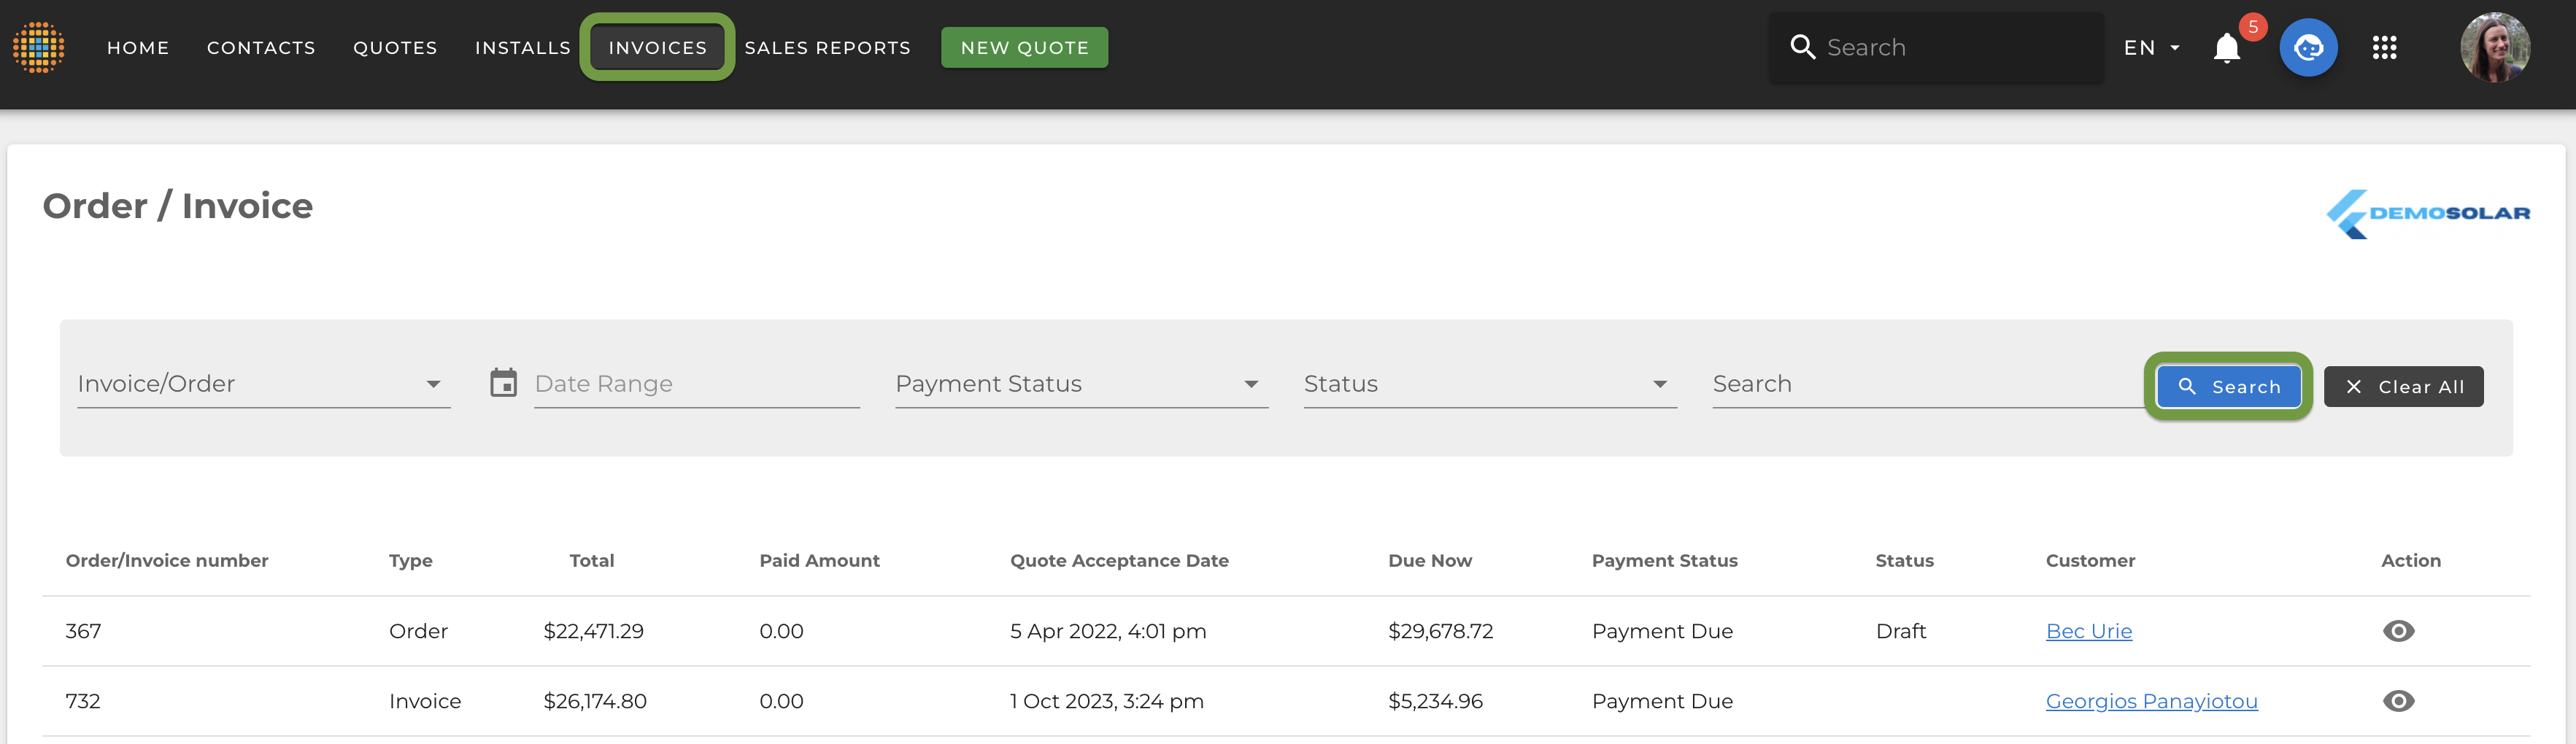This screenshot has width=2576, height=744.
Task: Click the top bar search magnifier icon
Action: (1802, 47)
